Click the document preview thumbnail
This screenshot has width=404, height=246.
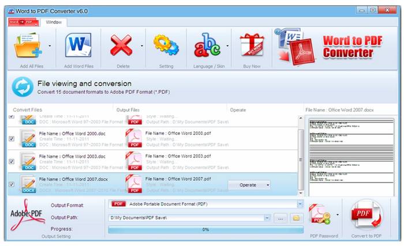[351, 157]
